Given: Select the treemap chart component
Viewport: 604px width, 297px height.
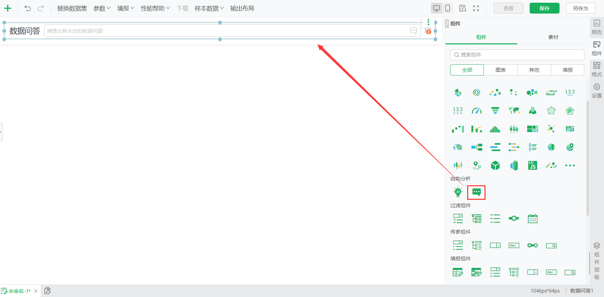Looking at the screenshot, I should (x=533, y=129).
